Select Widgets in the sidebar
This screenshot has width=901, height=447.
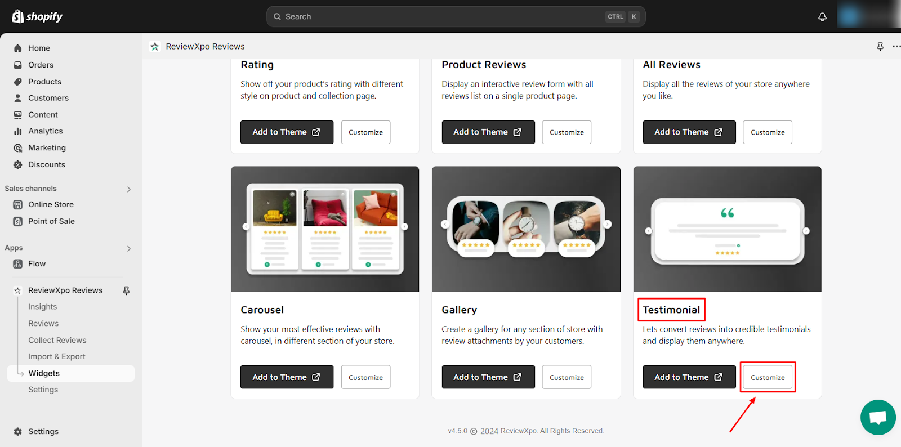coord(70,373)
